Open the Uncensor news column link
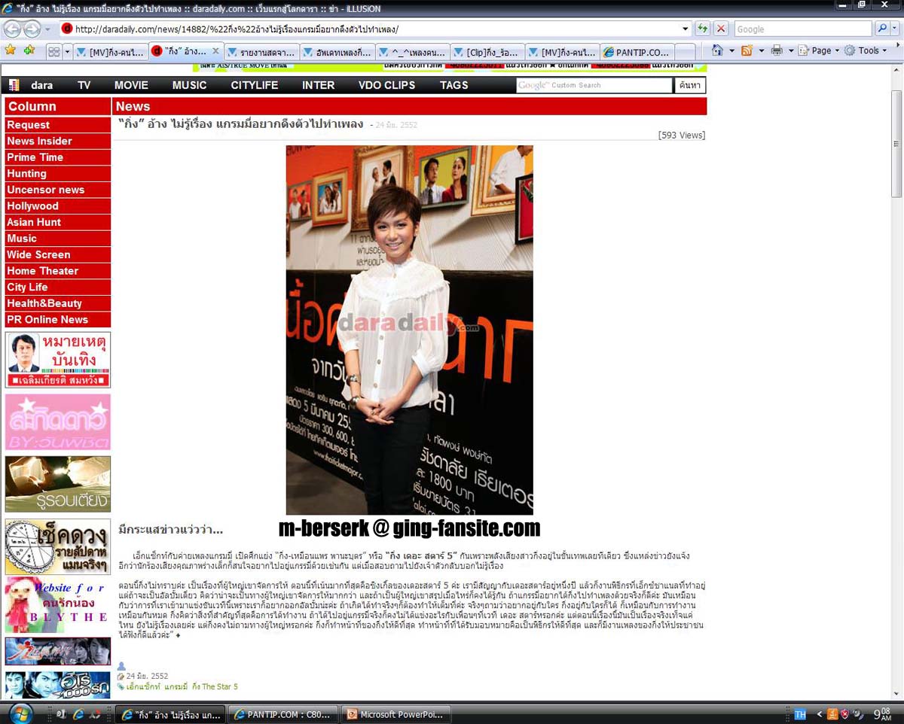Image resolution: width=904 pixels, height=724 pixels. click(x=58, y=190)
